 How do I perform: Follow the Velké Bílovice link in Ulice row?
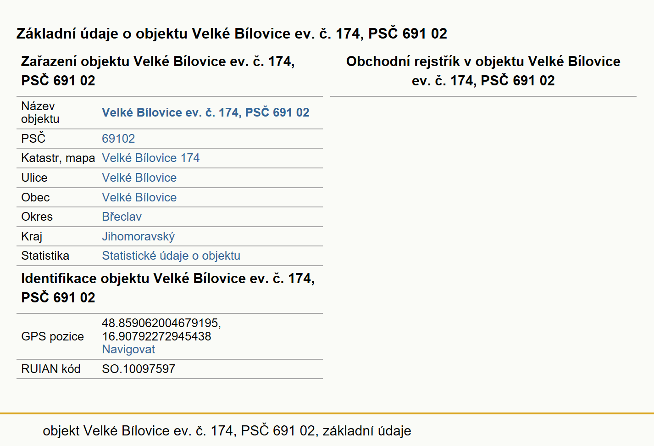pos(139,178)
